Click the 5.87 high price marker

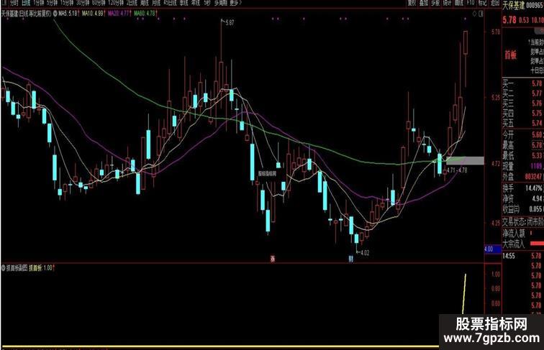(x=230, y=22)
